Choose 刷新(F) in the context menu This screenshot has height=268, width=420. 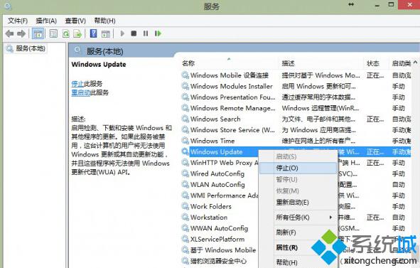[x=298, y=232]
